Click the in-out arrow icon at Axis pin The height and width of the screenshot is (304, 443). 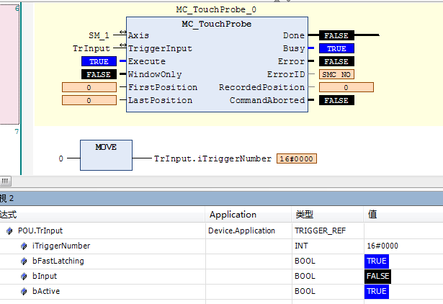122,35
